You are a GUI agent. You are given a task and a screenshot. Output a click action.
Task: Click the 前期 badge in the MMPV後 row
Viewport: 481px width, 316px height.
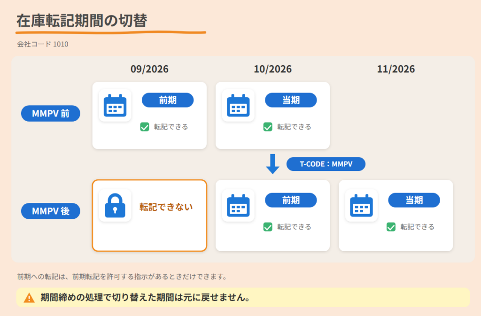(x=291, y=200)
